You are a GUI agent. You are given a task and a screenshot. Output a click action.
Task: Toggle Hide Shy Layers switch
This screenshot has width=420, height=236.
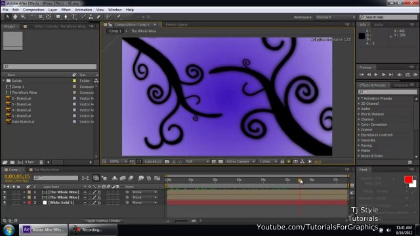click(115, 178)
